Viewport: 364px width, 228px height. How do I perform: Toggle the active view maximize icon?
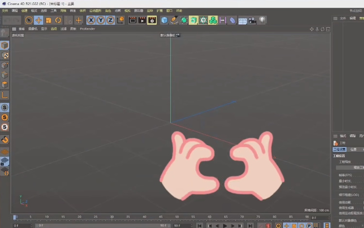pos(328,29)
